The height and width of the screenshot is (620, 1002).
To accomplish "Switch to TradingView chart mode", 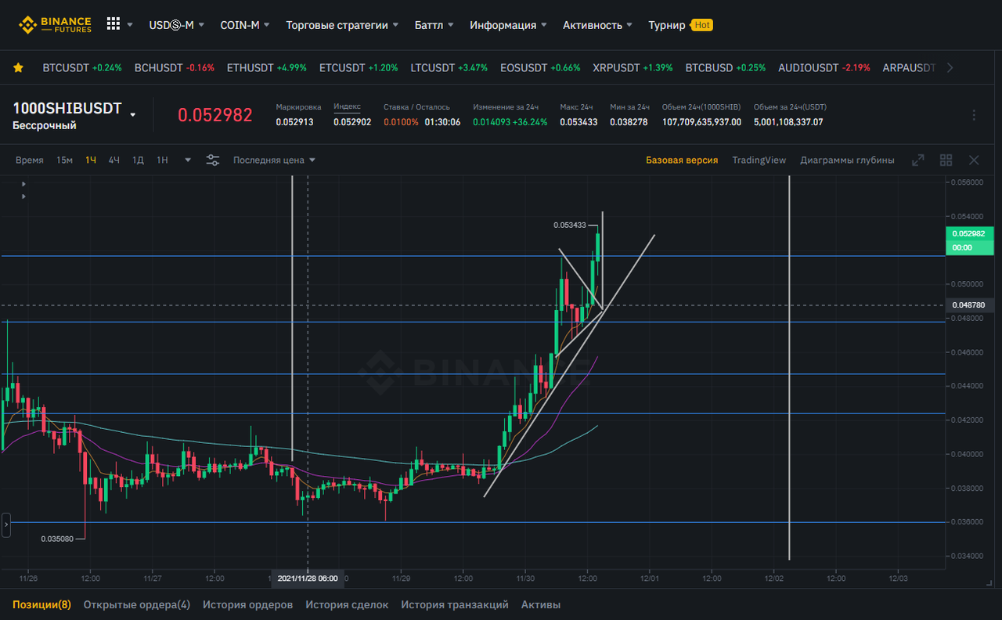I will (x=759, y=160).
